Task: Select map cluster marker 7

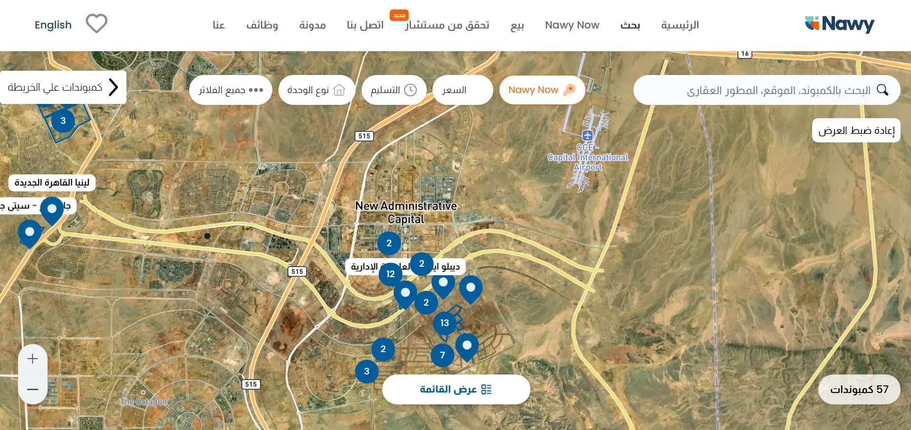Action: point(442,355)
